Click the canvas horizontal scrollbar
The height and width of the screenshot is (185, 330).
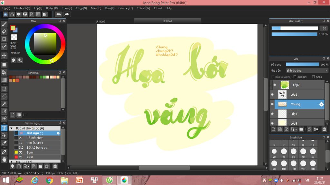click(x=164, y=168)
